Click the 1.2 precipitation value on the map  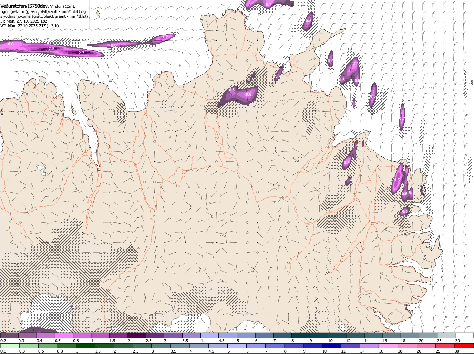coord(166,37)
